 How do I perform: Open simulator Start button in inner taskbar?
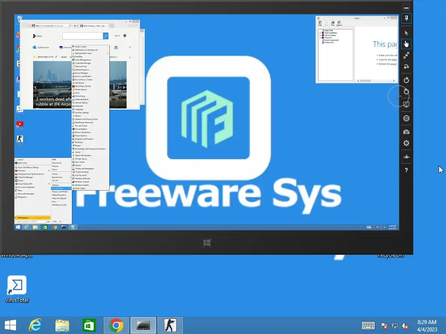coord(18,227)
